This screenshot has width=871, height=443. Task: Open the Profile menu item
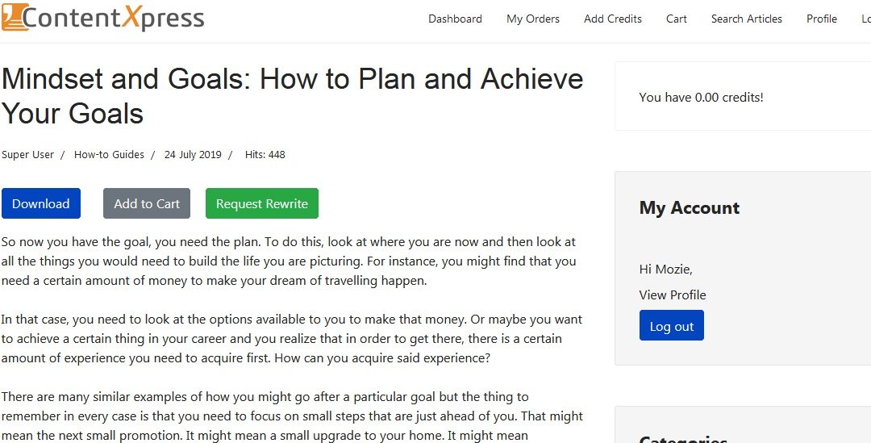point(822,19)
